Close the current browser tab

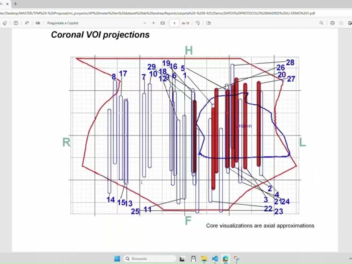coord(7,4)
